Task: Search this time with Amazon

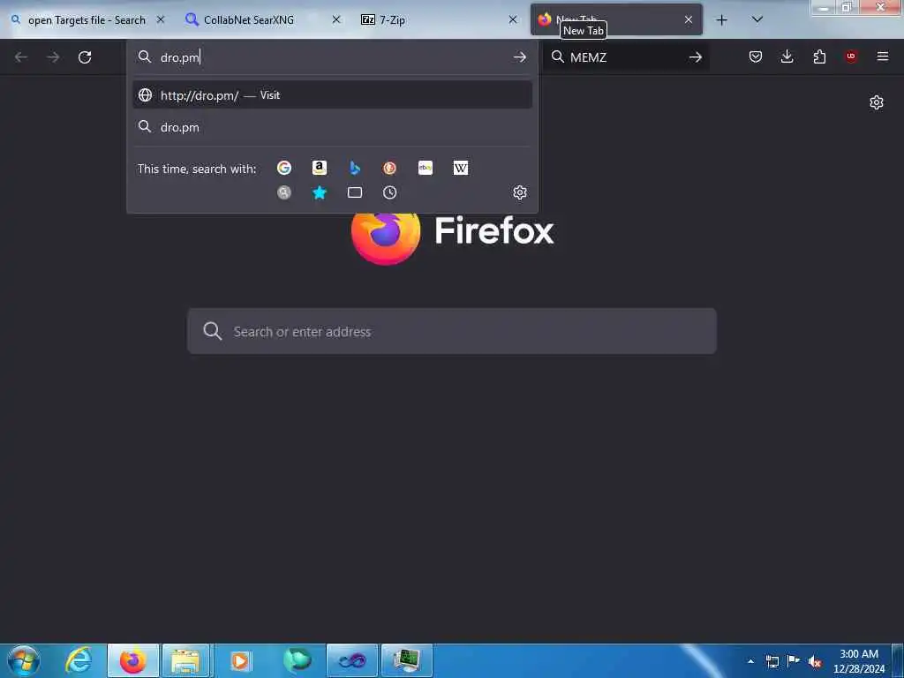Action: [320, 168]
